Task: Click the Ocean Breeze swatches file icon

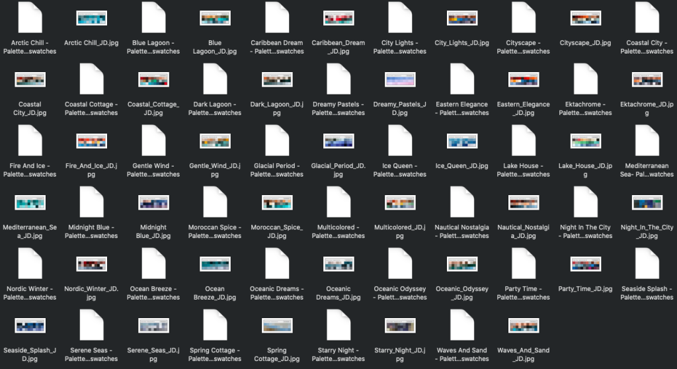Action: click(x=153, y=264)
